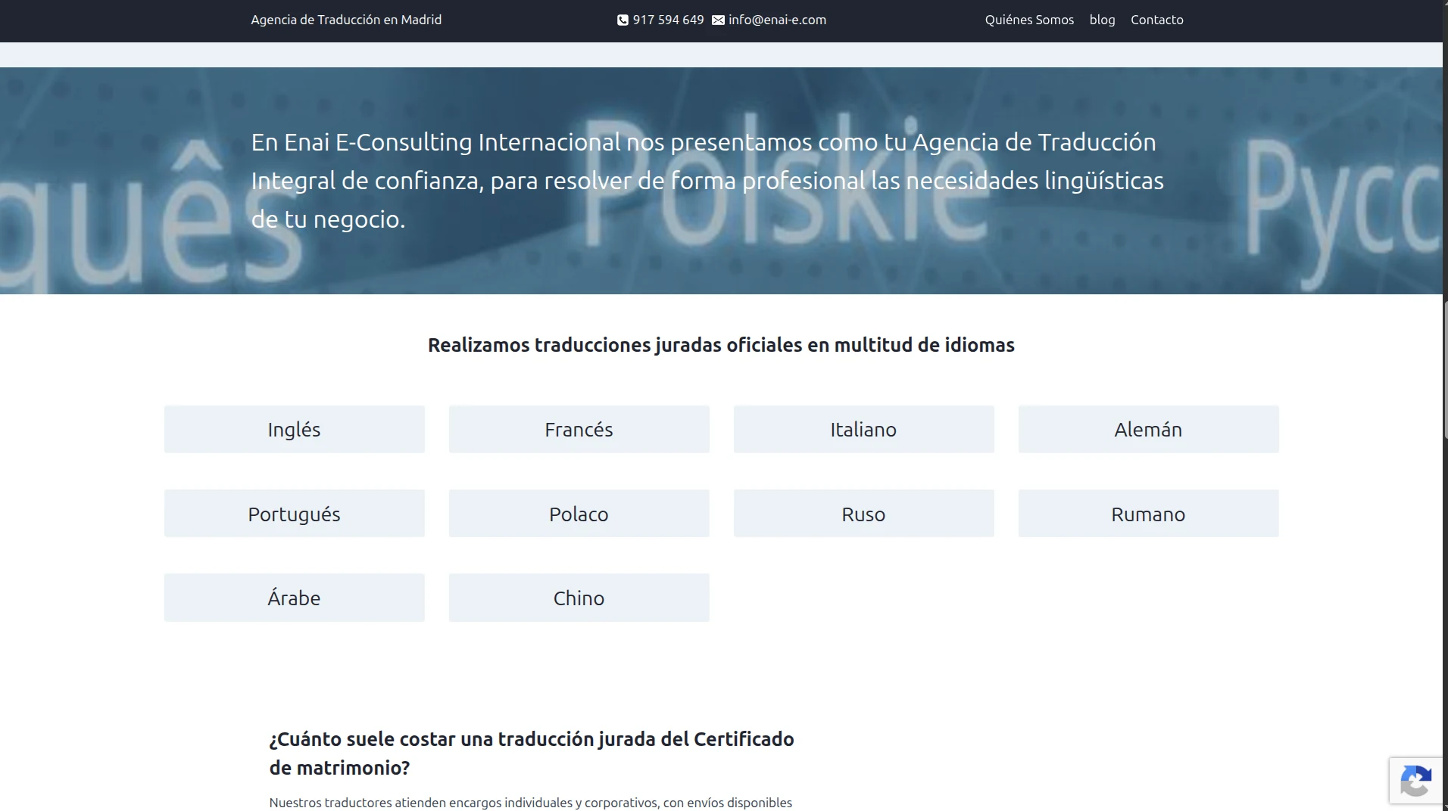This screenshot has width=1448, height=811.
Task: Click heading about traducciones juradas oficiales
Action: [x=721, y=345]
